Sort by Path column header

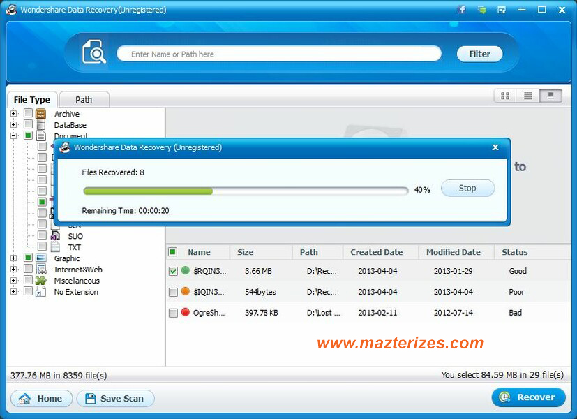(x=317, y=252)
